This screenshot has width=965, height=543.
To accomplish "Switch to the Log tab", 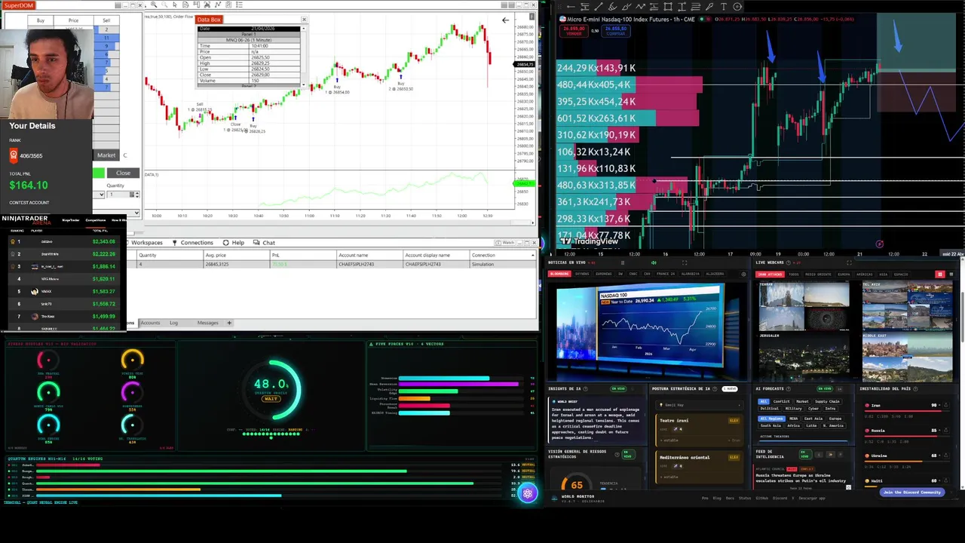I will (173, 323).
